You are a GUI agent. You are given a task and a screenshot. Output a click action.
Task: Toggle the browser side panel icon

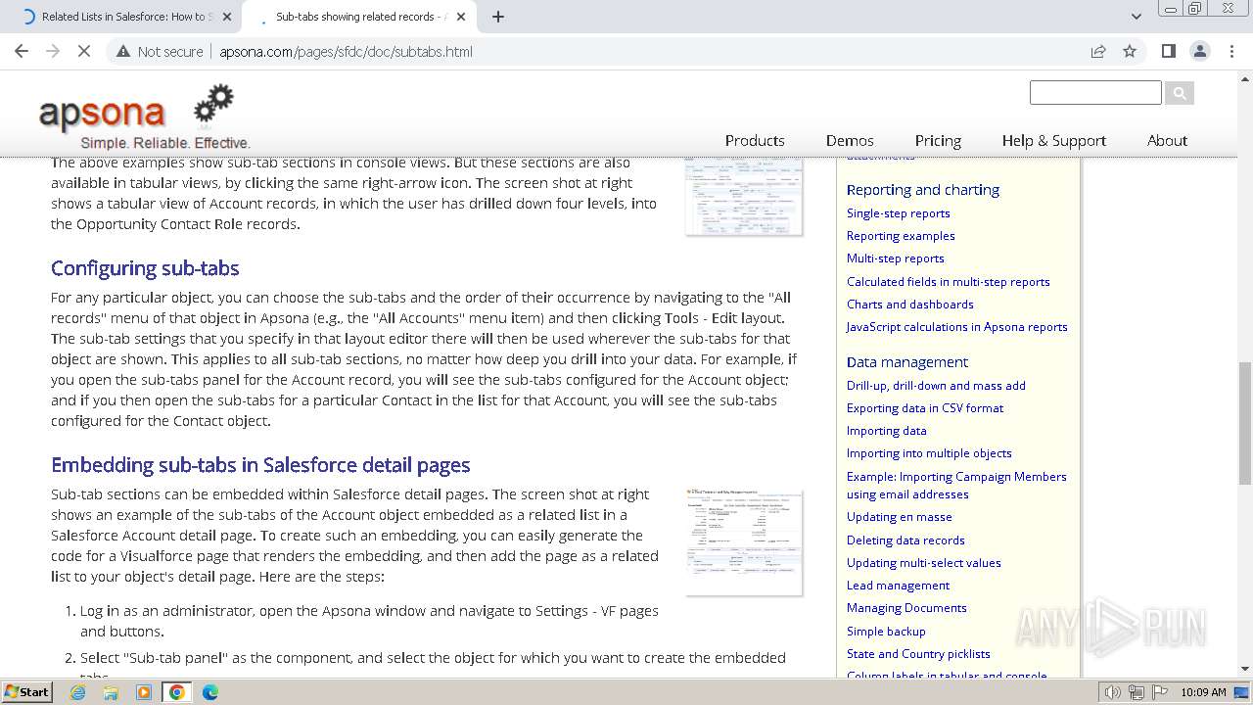(1168, 51)
